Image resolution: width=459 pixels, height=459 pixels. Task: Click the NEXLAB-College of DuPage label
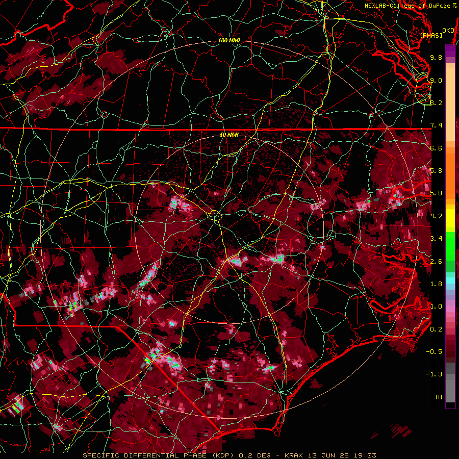coord(407,6)
